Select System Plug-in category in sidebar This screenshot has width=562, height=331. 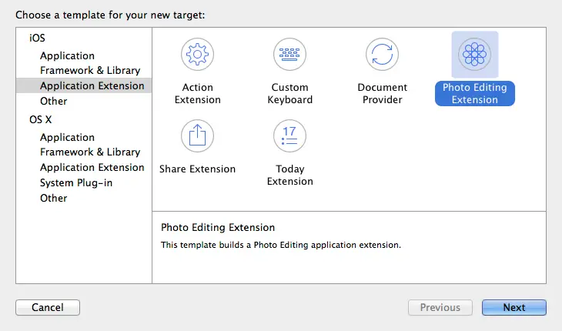(x=75, y=182)
